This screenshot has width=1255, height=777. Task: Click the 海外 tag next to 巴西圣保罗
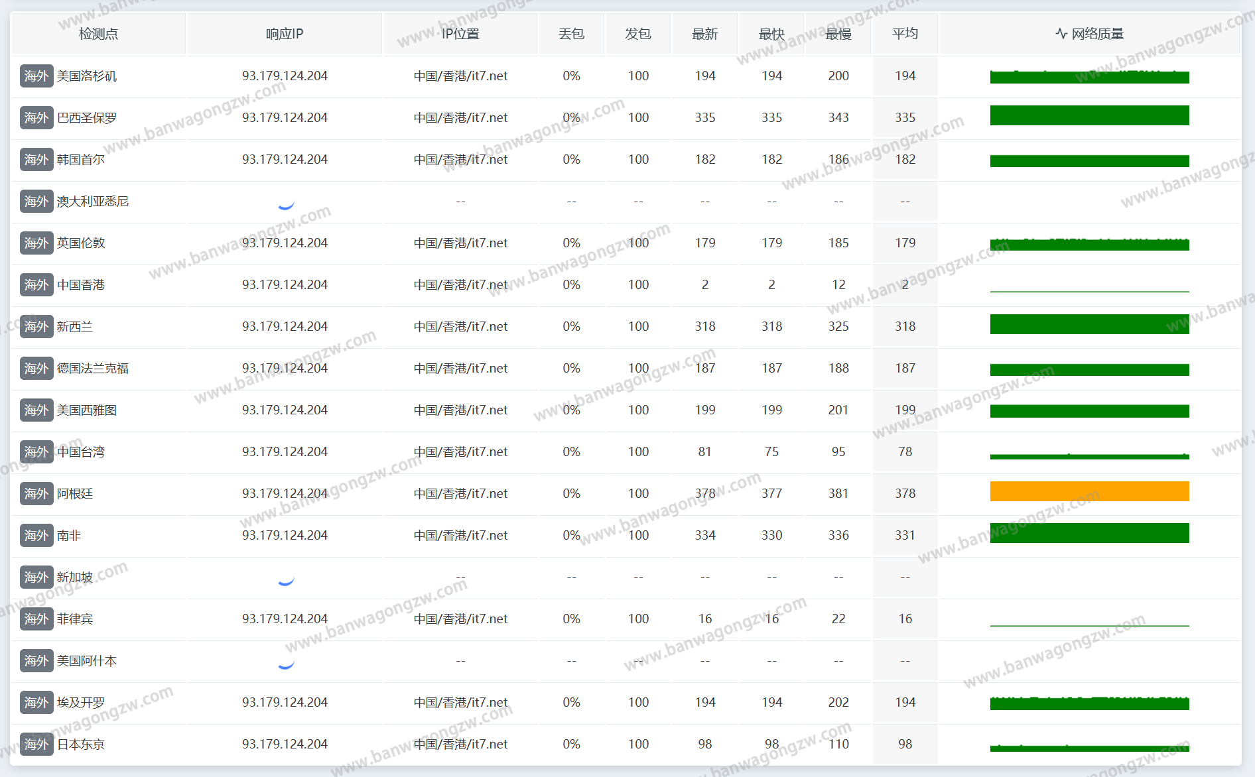coord(36,118)
